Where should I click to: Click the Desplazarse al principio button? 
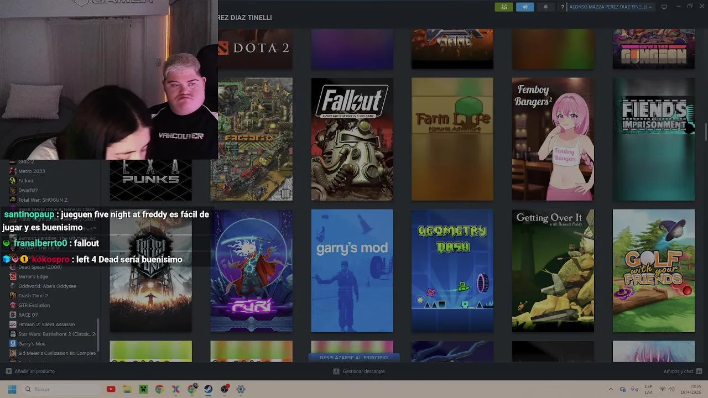coord(353,358)
